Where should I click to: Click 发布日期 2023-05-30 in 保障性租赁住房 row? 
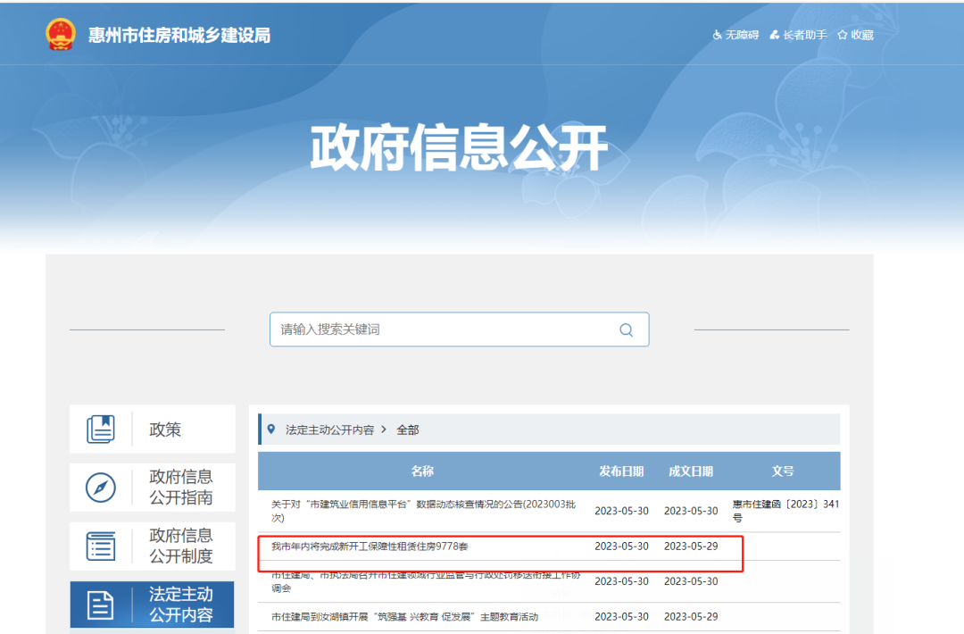[621, 546]
